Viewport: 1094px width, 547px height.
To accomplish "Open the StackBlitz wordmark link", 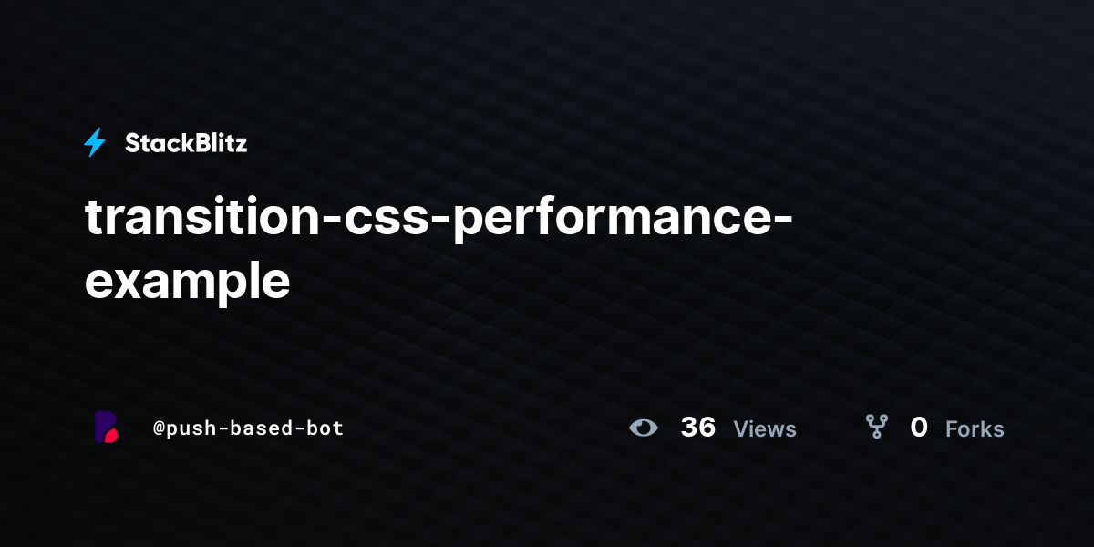I will tap(186, 143).
